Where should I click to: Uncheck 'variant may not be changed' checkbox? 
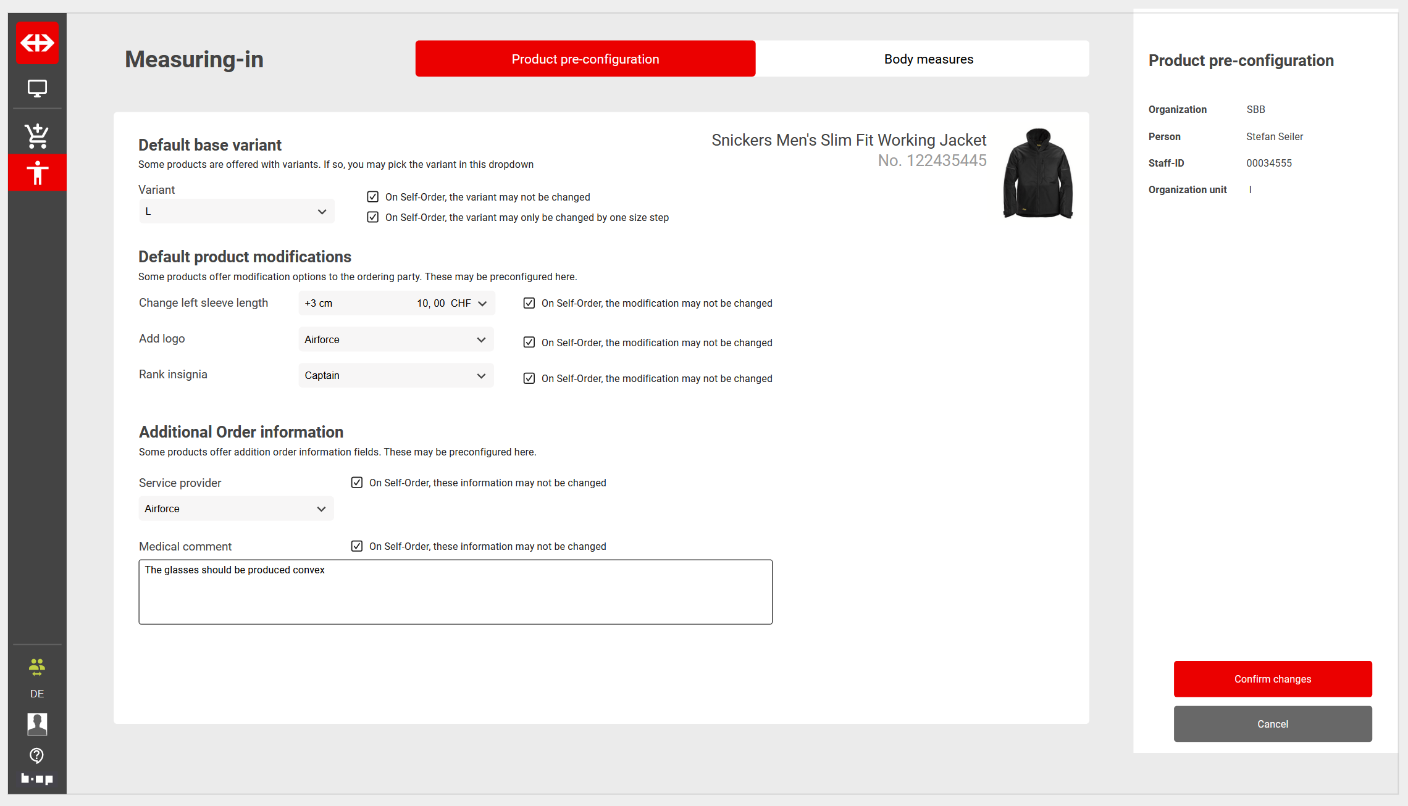[x=373, y=197]
